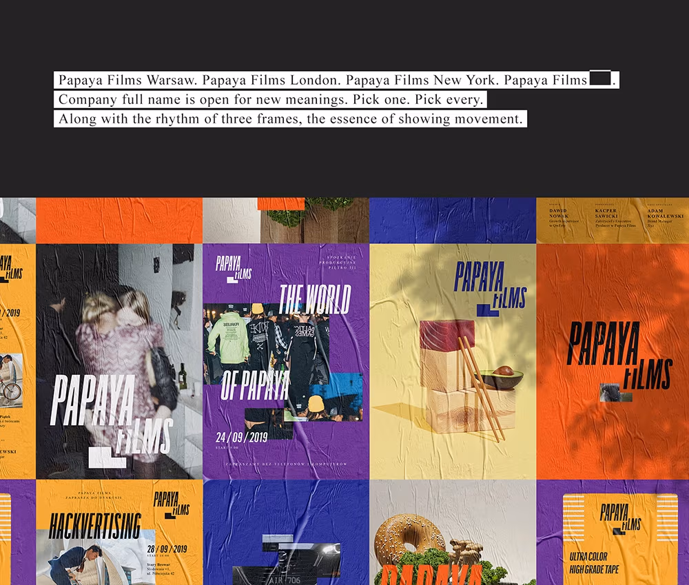Click the name 'ADAM KOWALEWSKI'
Image resolution: width=689 pixels, height=585 pixels.
click(666, 213)
